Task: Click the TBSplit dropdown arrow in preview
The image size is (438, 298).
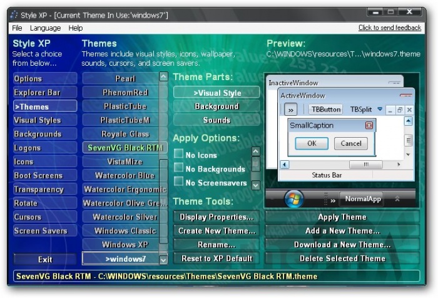Action: (380, 109)
